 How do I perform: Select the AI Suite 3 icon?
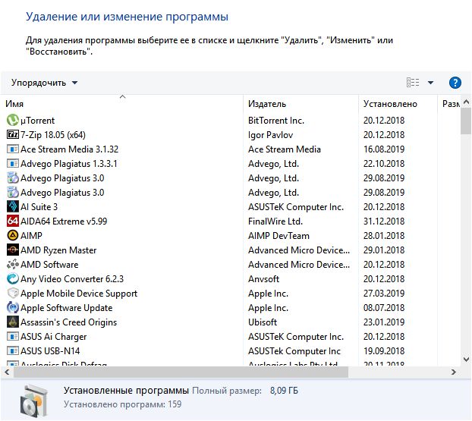tap(13, 206)
